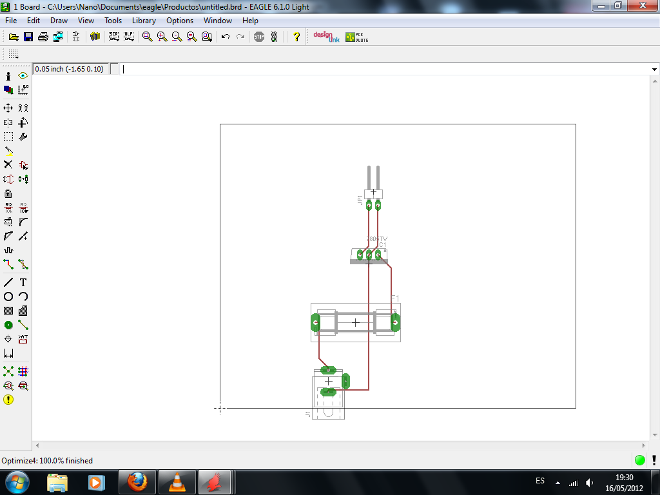Image resolution: width=660 pixels, height=495 pixels.
Task: Launch the CAM processor icon
Action: 58,37
